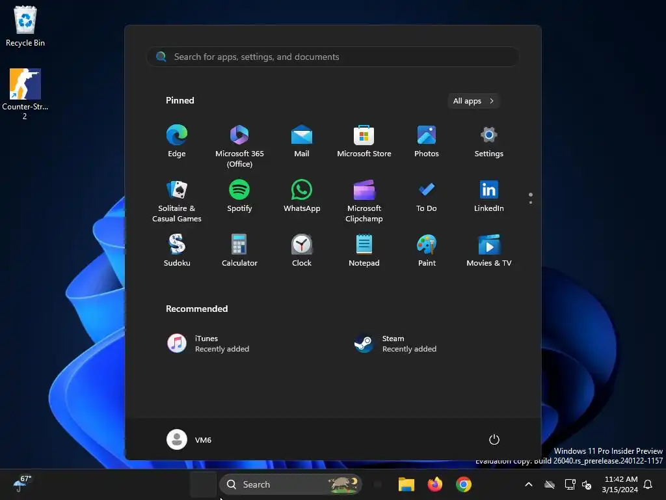The height and width of the screenshot is (500, 666).
Task: Open the Edge browser from pinned apps
Action: click(177, 141)
